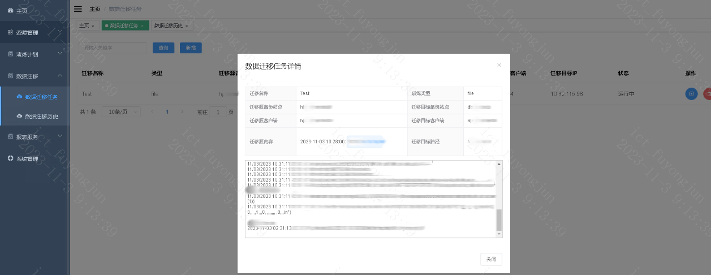Close the 数据迁移历史 tab
711x275 pixels.
(187, 26)
